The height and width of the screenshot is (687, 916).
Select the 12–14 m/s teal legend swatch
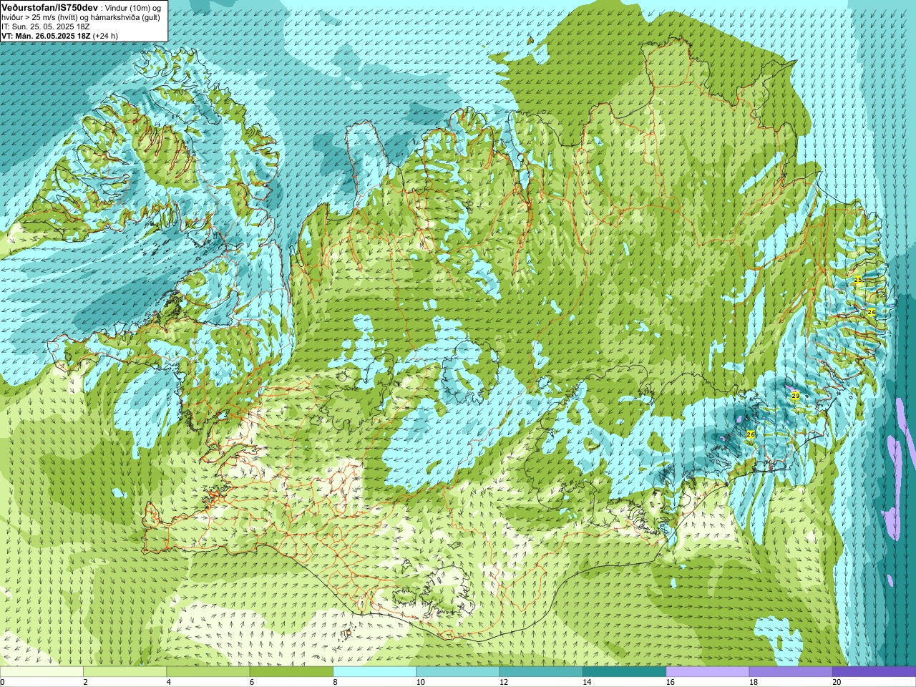[x=541, y=672]
